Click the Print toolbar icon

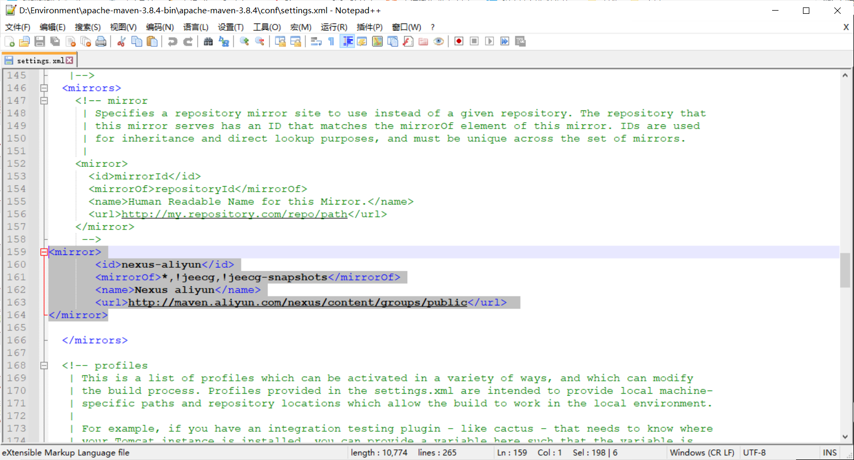click(101, 41)
